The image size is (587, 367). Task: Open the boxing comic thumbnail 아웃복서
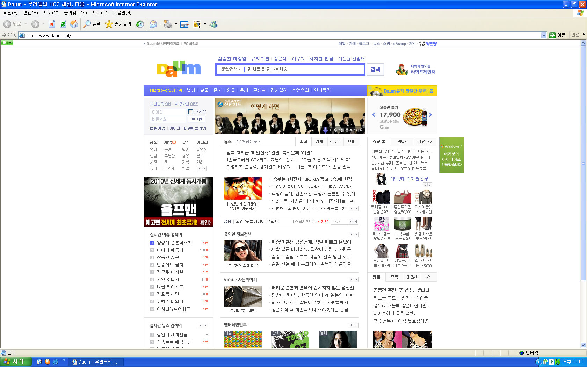click(243, 188)
